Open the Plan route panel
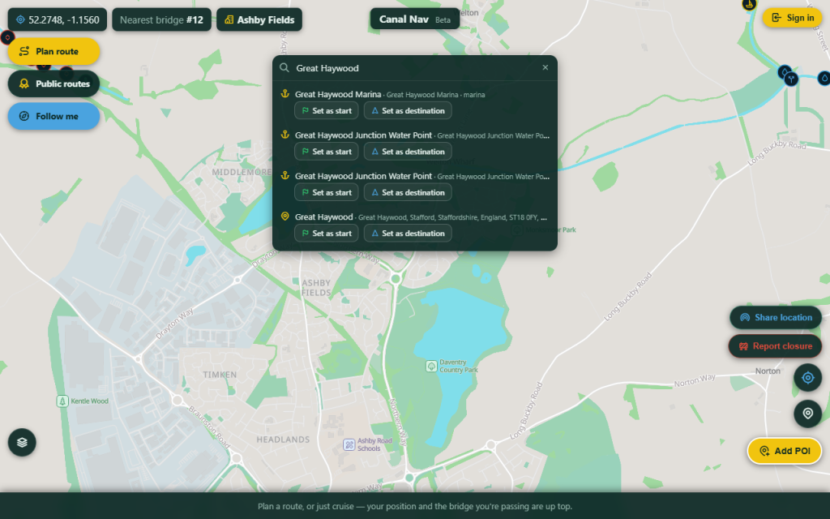This screenshot has height=519, width=830. tap(53, 51)
